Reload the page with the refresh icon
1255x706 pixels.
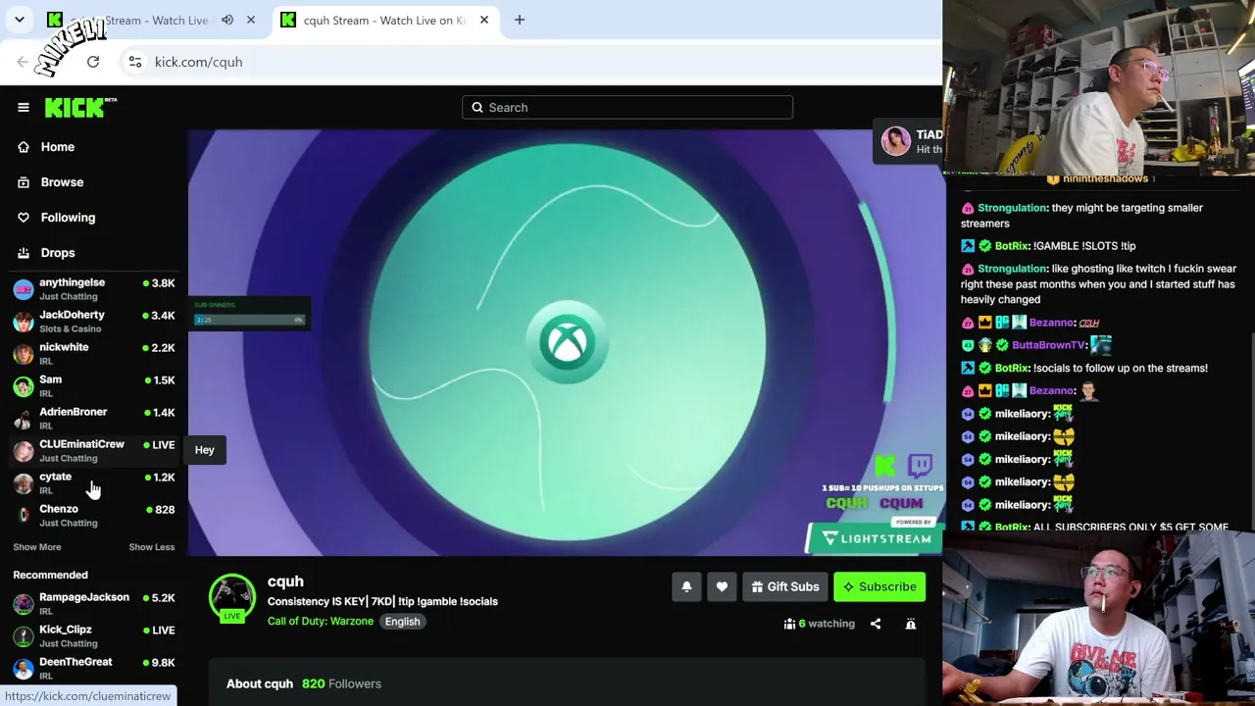pos(93,62)
